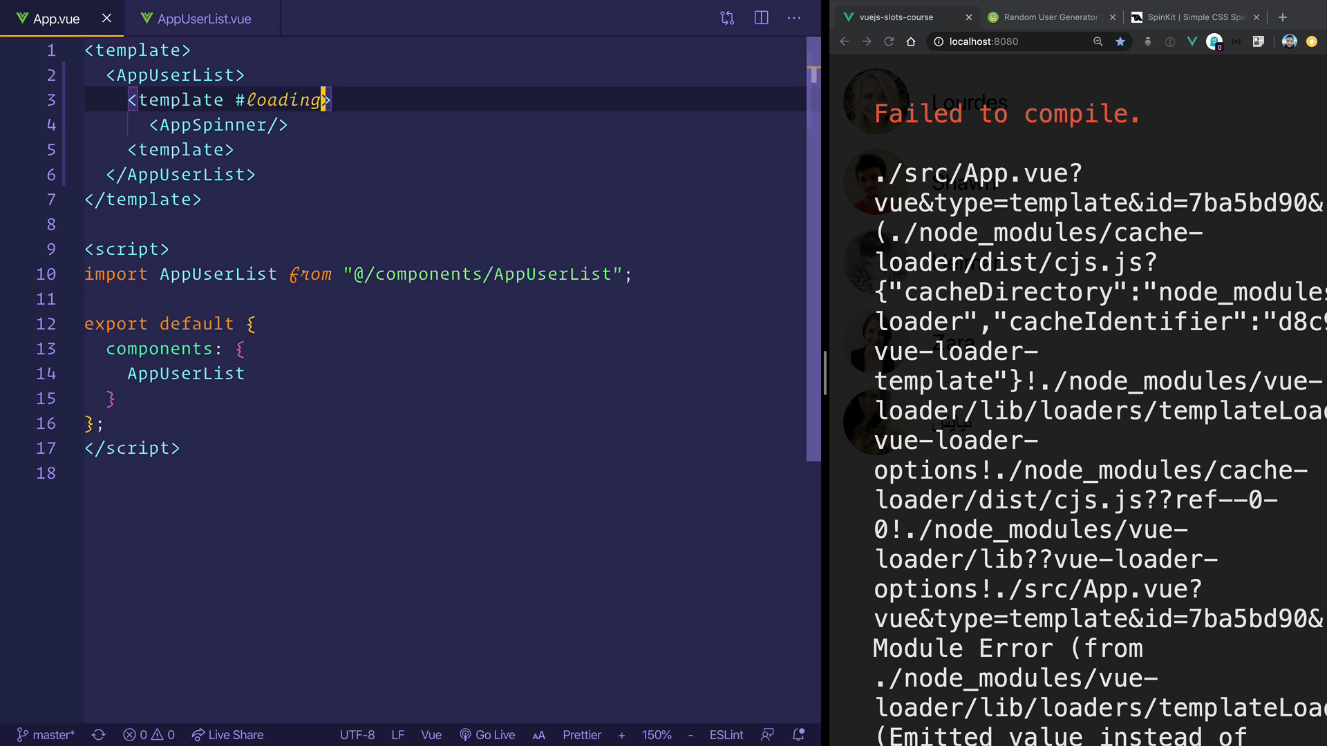Viewport: 1327px width, 746px height.
Task: Click the Prettier status bar item
Action: (x=582, y=735)
